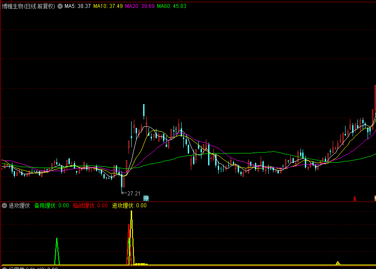Select the 备用埋伏: 0.00 green value
Screen dimensions: 376x269
click(52, 205)
